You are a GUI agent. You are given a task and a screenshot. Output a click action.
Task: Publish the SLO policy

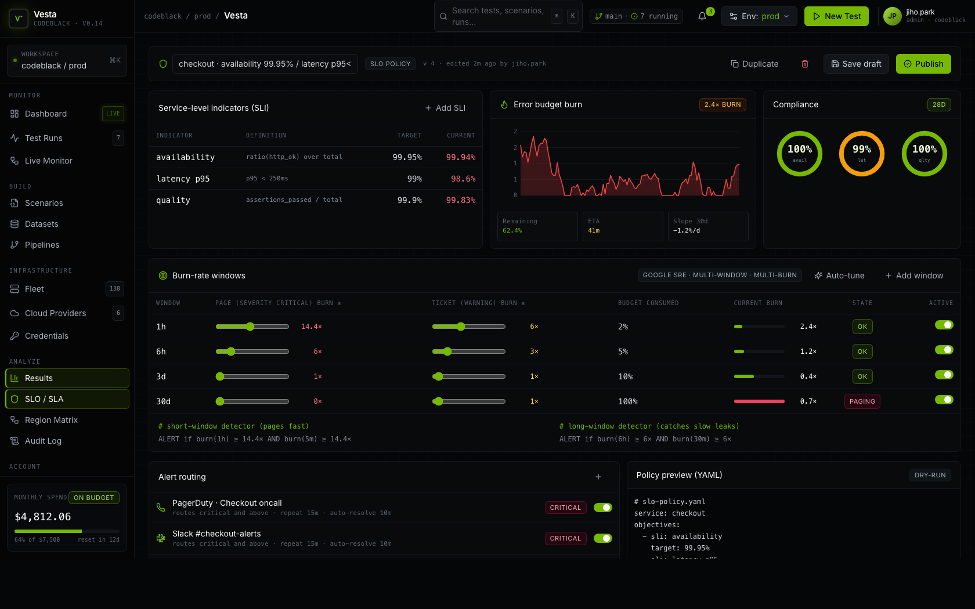923,64
